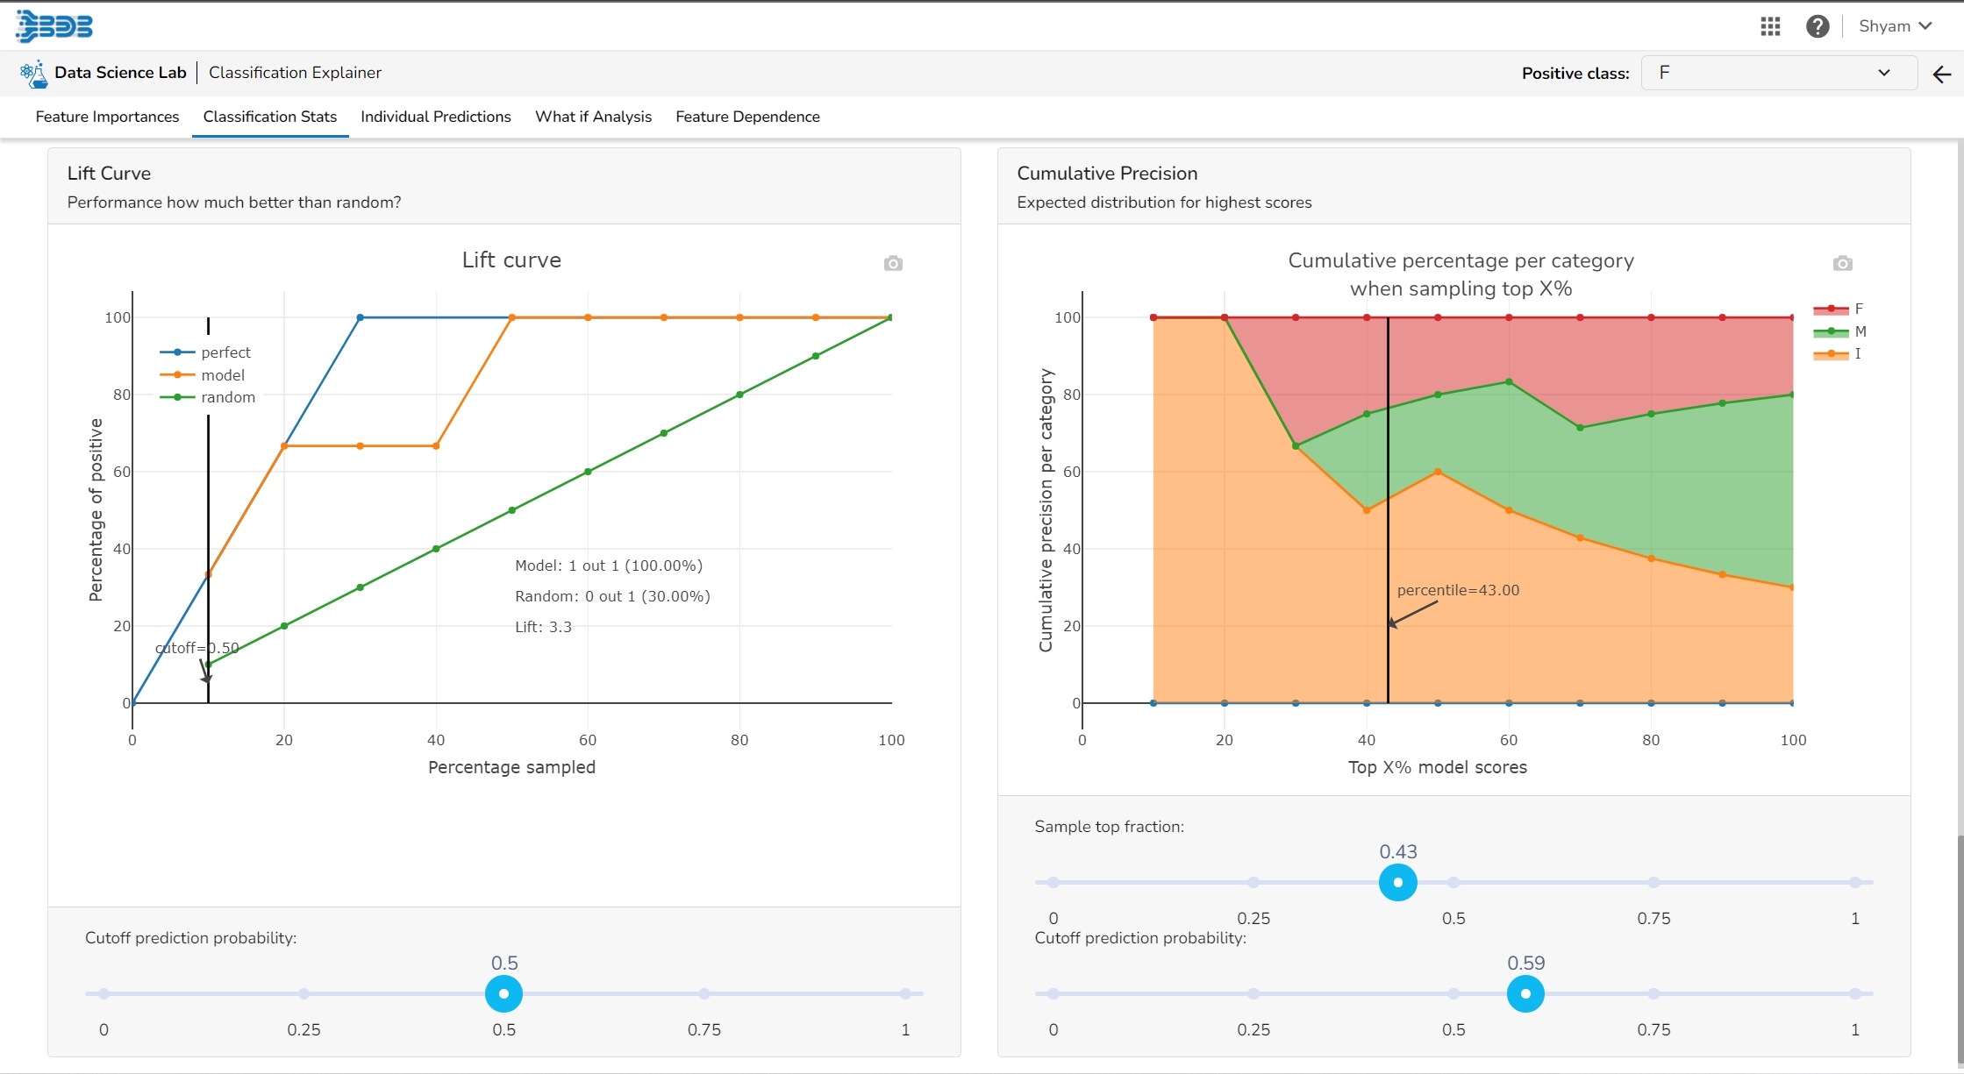Open the Positive class dropdown

pyautogui.click(x=1777, y=73)
